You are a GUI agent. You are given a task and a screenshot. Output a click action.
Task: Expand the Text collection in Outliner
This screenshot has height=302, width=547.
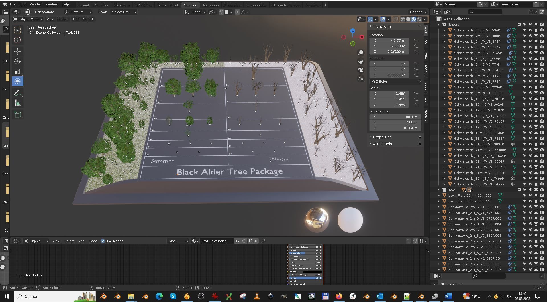[x=439, y=190]
